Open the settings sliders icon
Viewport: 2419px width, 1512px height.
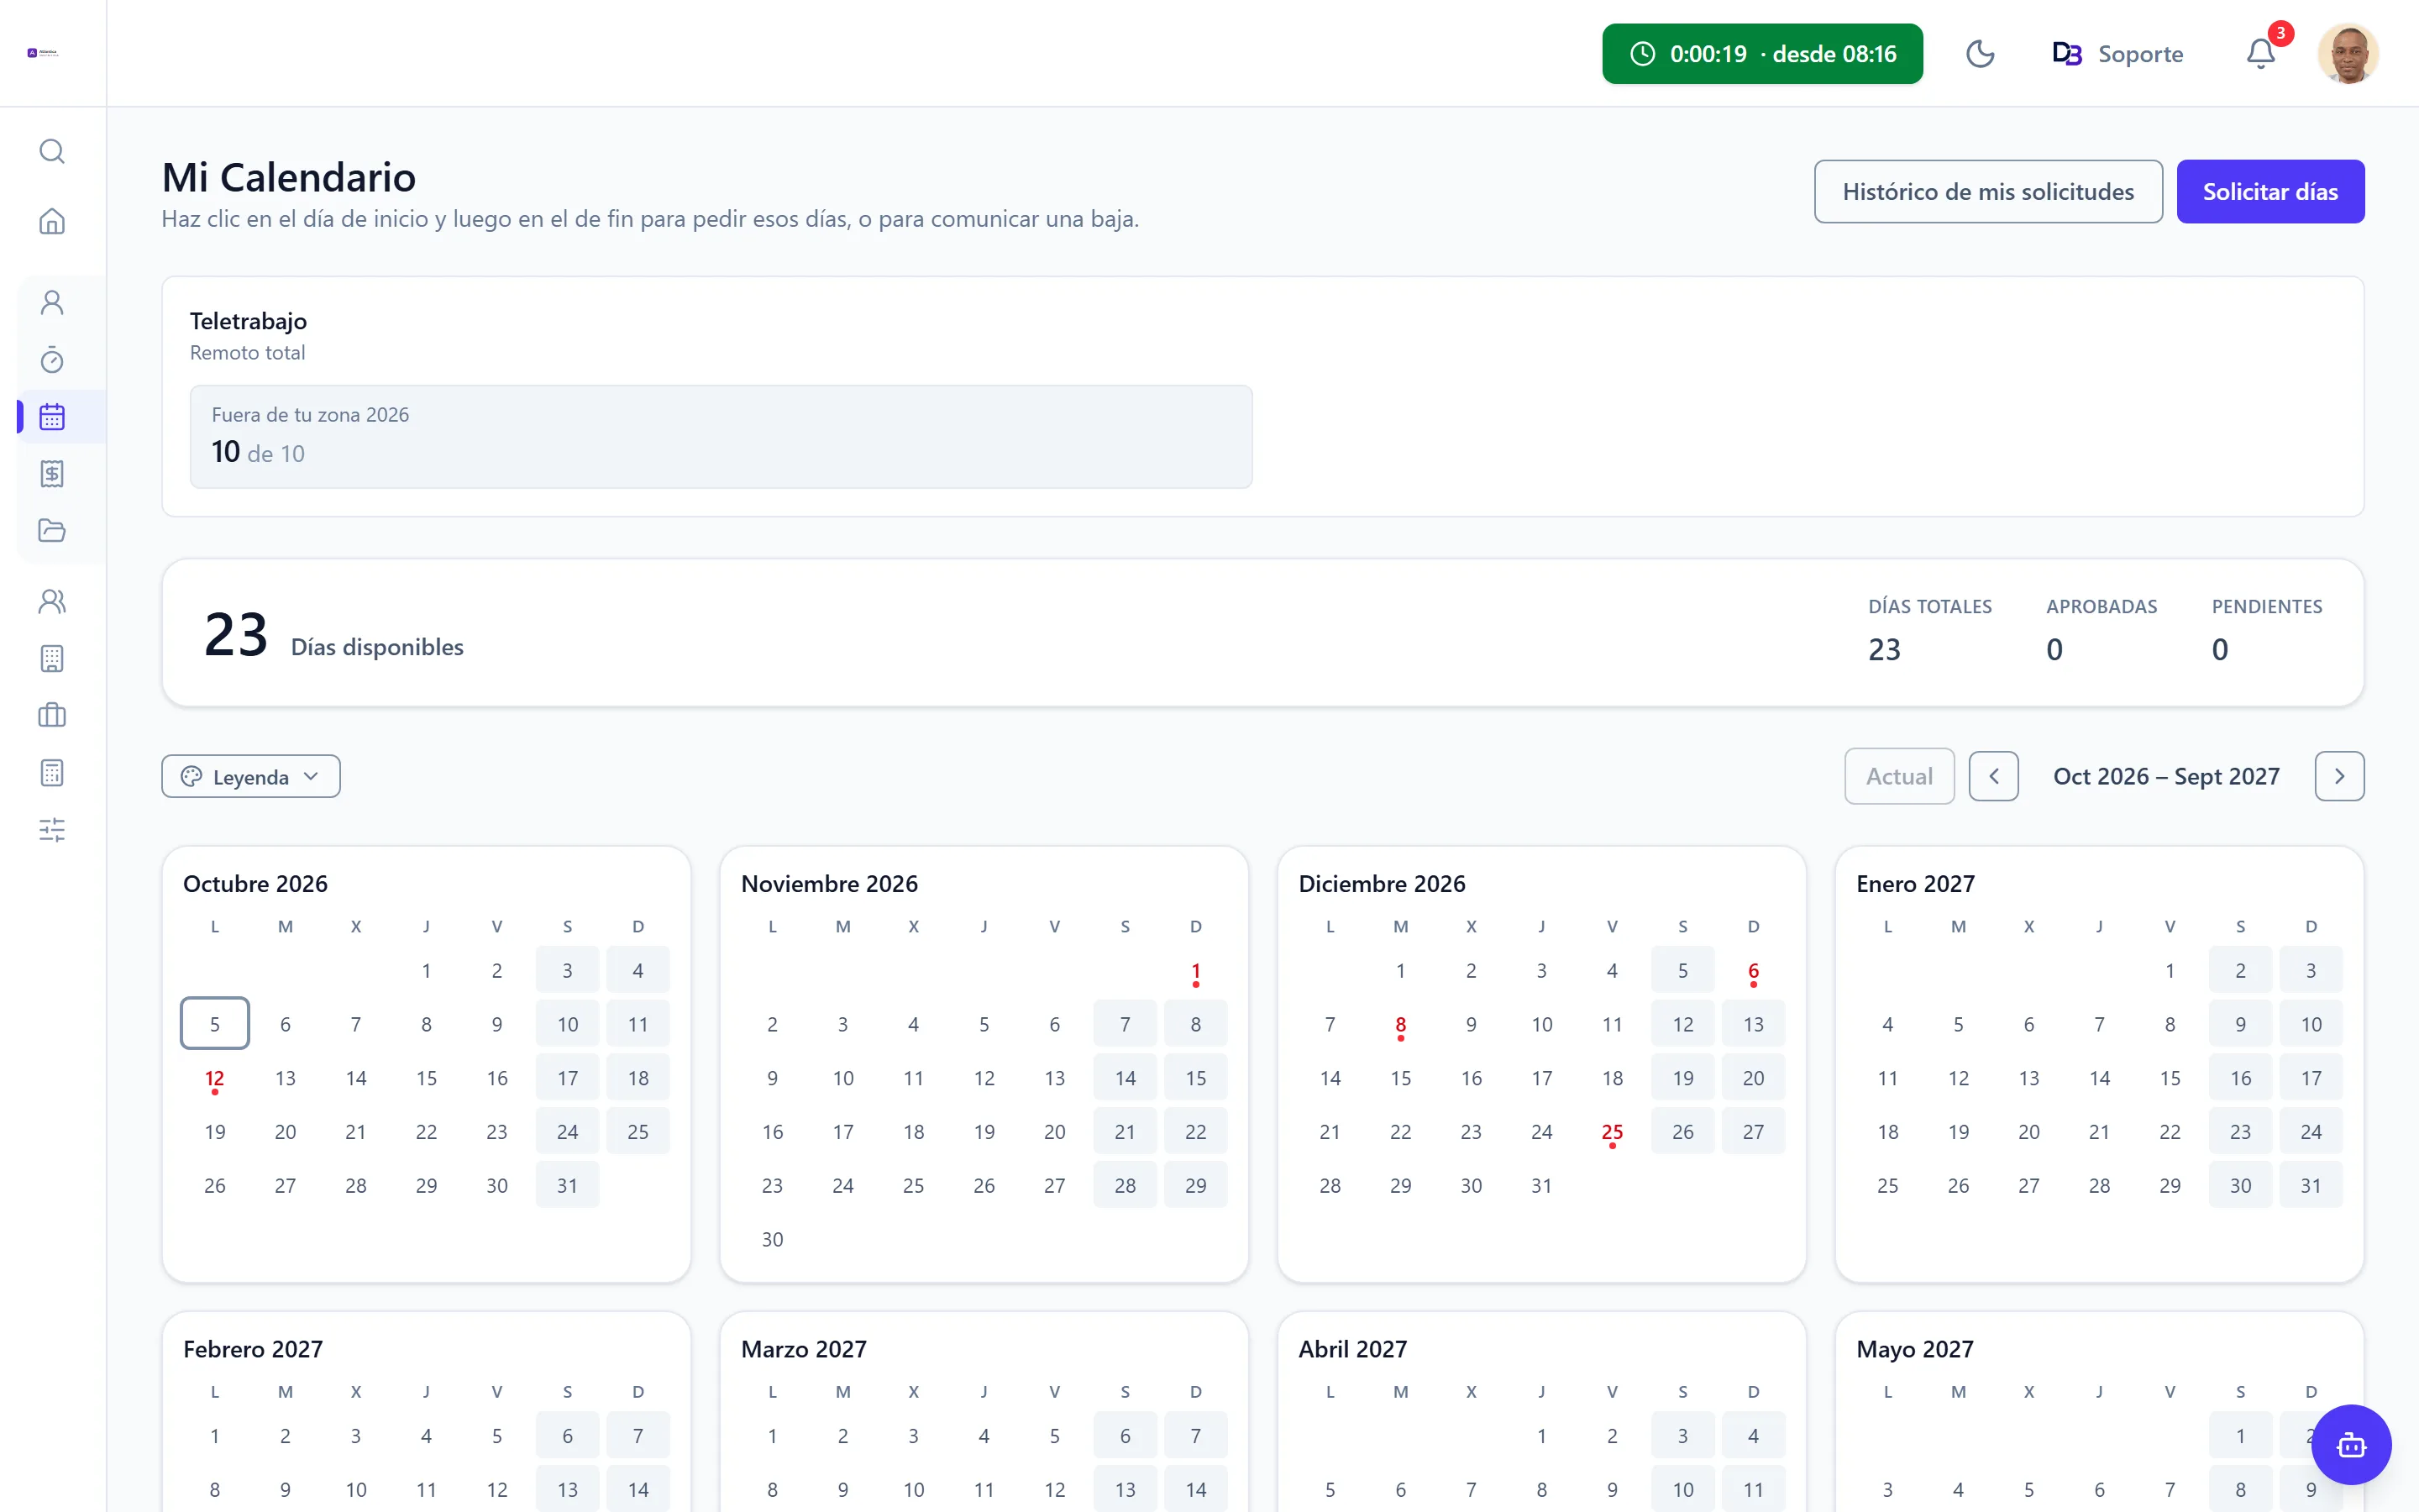pyautogui.click(x=52, y=830)
